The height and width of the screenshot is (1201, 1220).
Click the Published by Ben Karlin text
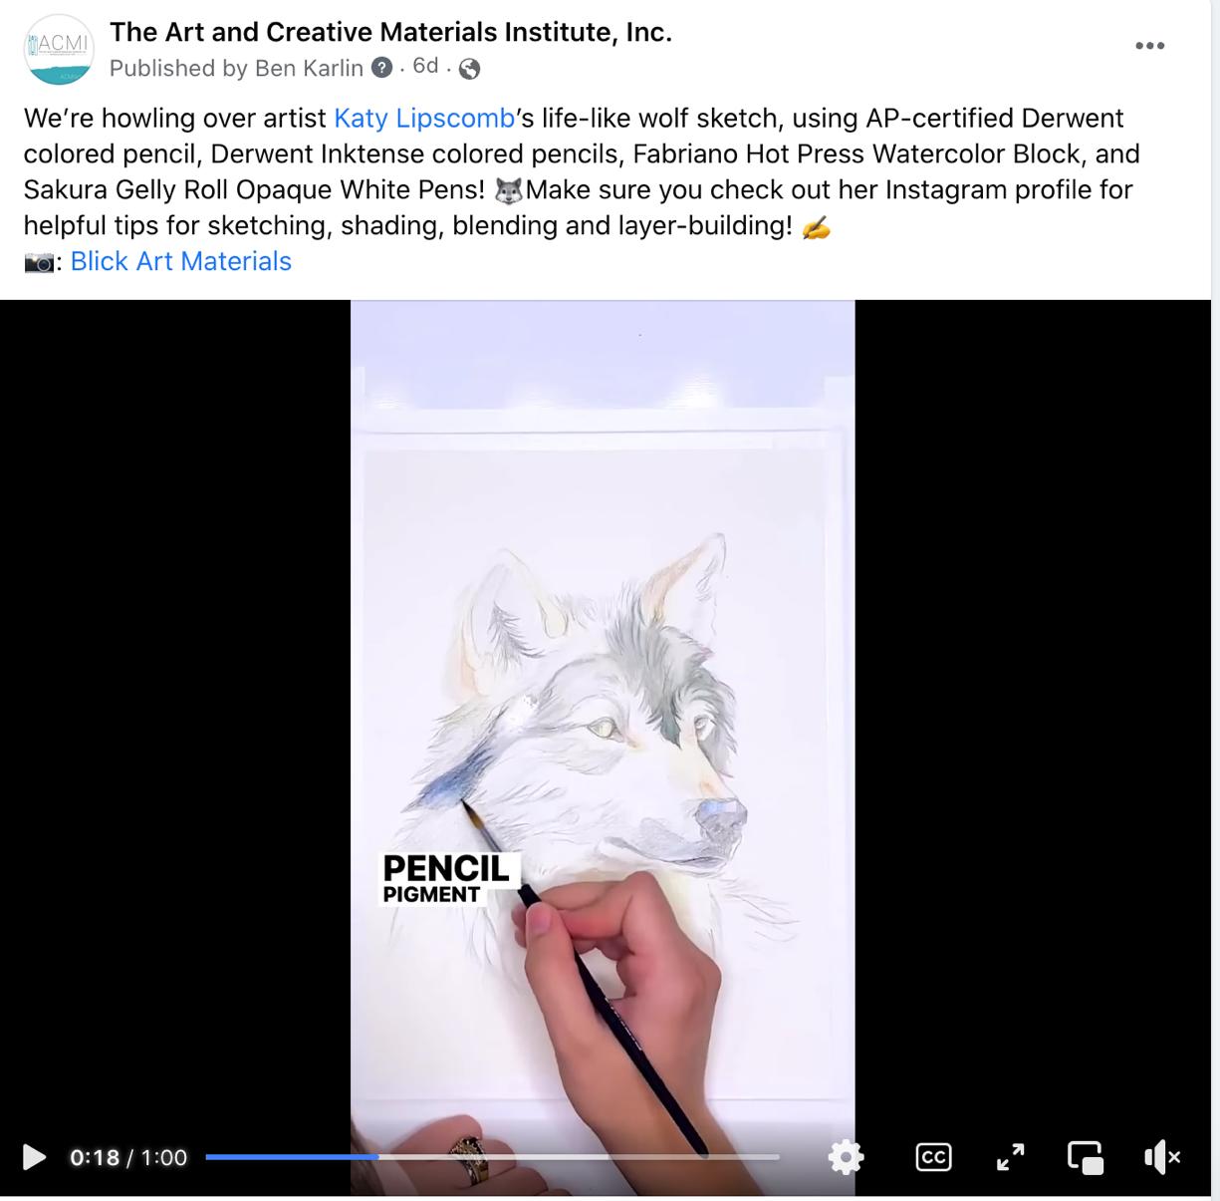[x=237, y=68]
